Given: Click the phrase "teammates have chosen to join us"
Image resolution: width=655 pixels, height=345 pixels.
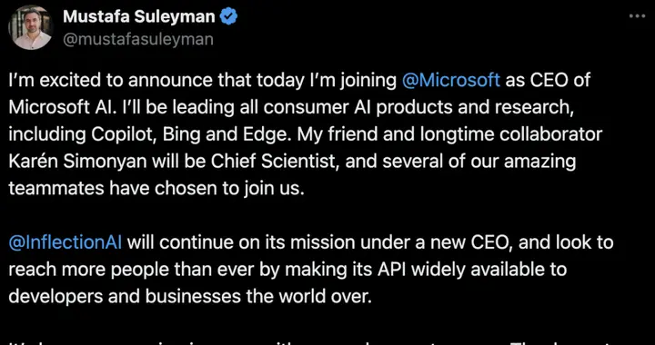Looking at the screenshot, I should point(154,189).
